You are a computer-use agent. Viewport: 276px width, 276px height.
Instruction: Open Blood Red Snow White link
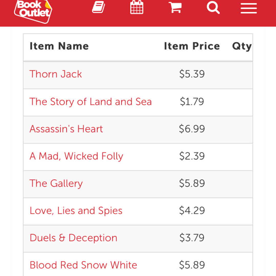pos(83,265)
